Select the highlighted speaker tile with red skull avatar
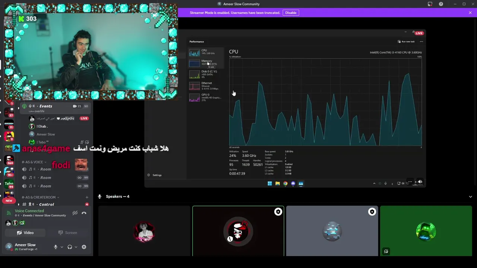This screenshot has height=268, width=477. (x=238, y=231)
